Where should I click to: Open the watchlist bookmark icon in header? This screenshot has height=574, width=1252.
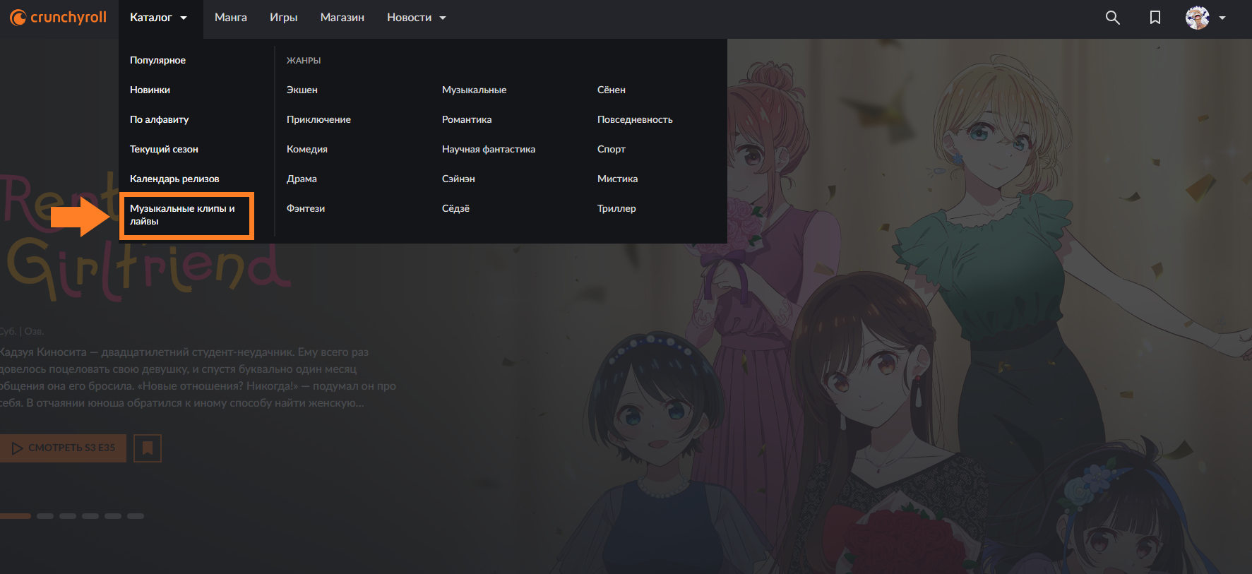pyautogui.click(x=1155, y=18)
